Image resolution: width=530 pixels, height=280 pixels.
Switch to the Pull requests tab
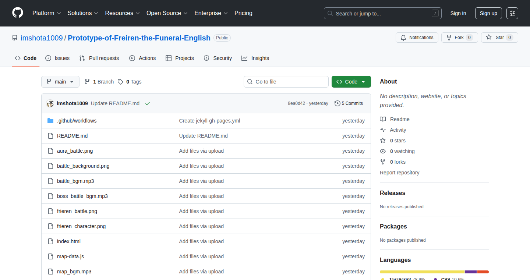pos(99,58)
